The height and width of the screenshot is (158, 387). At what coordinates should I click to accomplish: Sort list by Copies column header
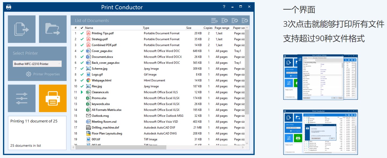[208, 28]
